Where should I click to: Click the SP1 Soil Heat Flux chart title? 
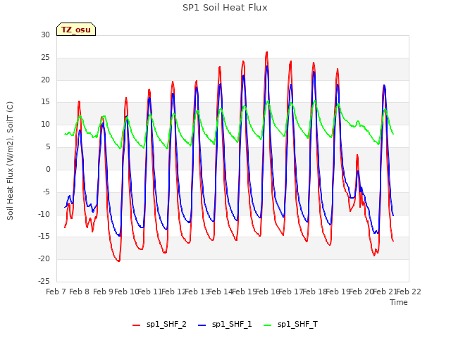225,8
